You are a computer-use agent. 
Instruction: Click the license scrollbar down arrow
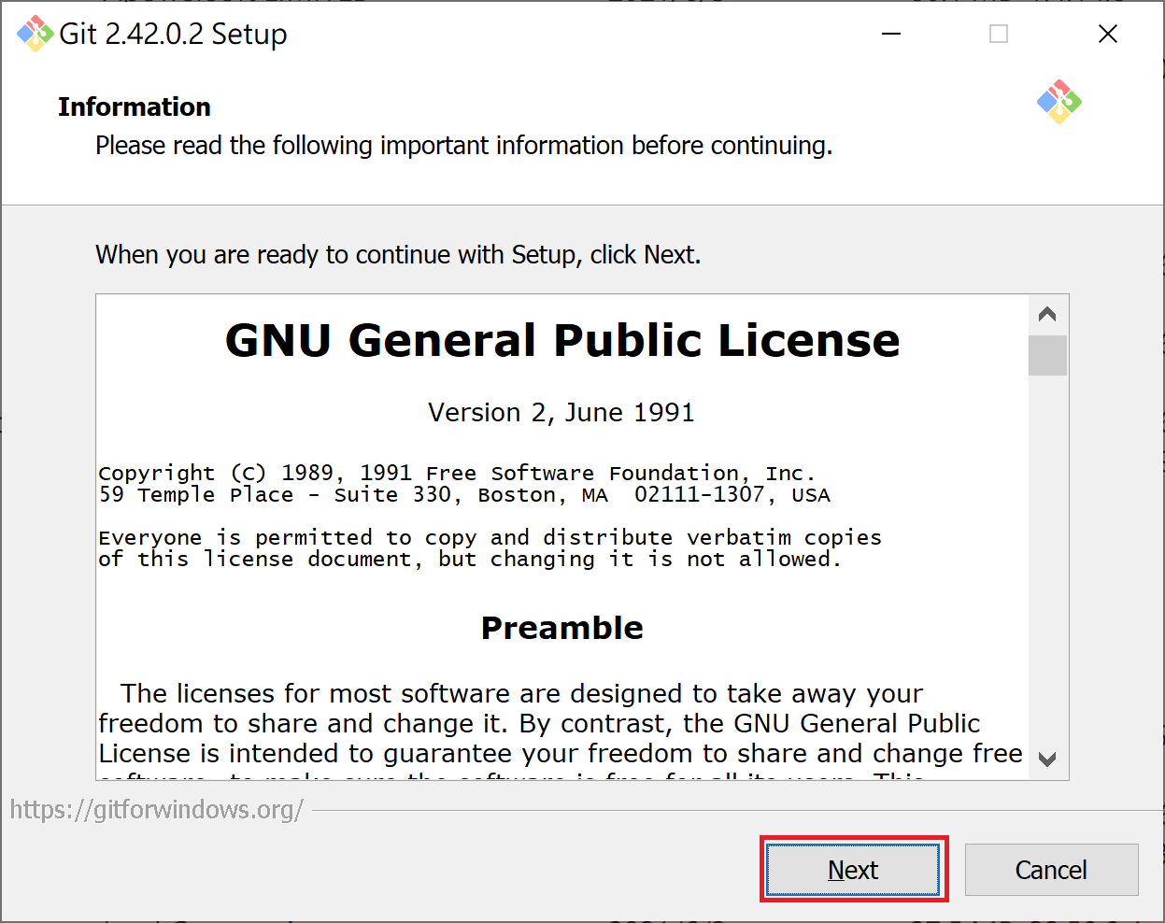[x=1047, y=759]
